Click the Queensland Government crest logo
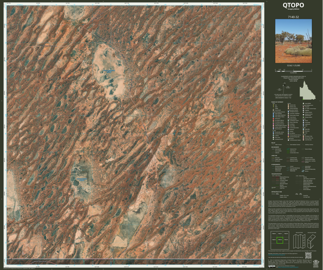Image resolution: width=323 pixels, height=270 pixels. pos(315,264)
